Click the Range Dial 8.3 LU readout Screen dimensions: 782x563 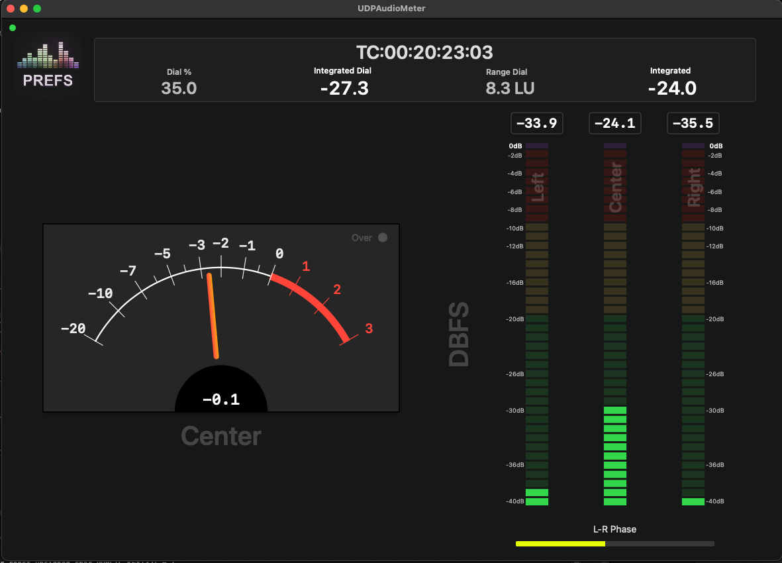tap(509, 88)
